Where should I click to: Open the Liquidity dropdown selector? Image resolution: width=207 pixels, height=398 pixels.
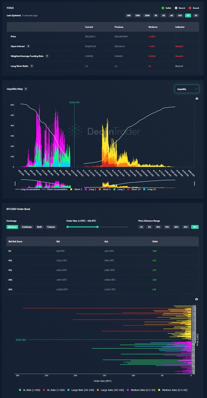click(187, 89)
